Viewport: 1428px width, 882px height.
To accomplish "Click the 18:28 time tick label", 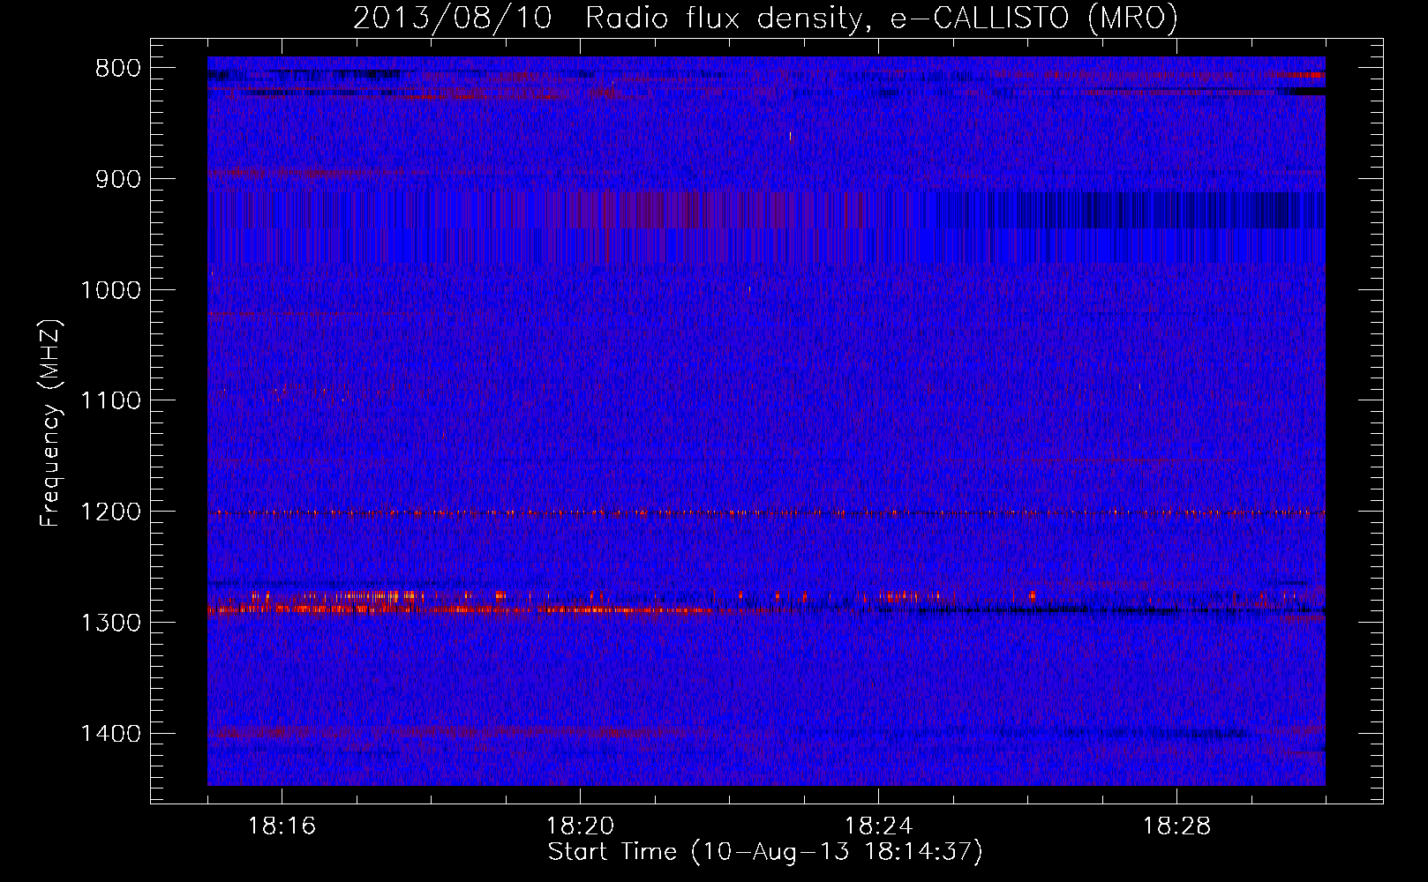I will click(x=1177, y=826).
